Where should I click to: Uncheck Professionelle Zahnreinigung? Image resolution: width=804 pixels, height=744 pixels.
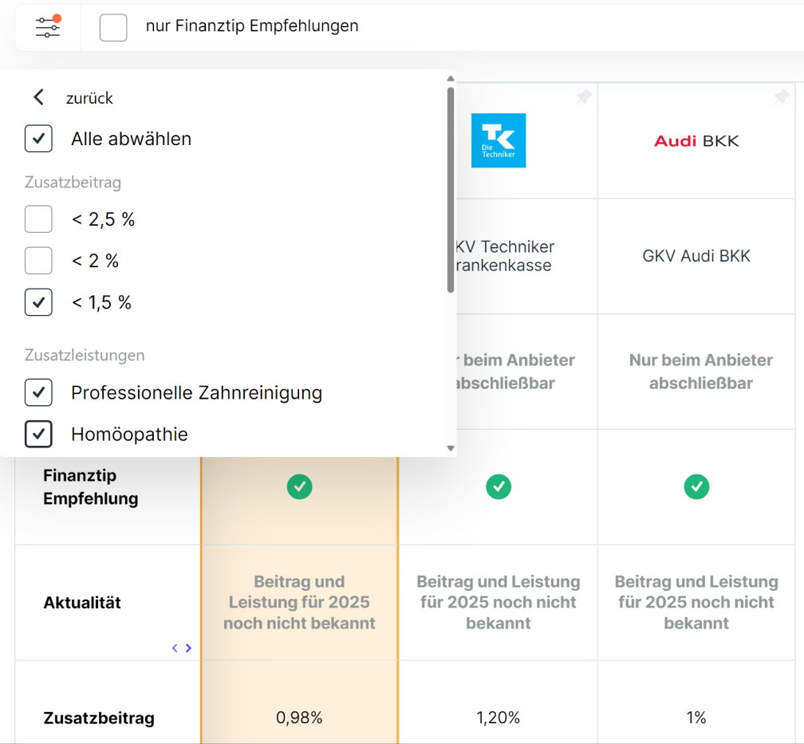pyautogui.click(x=38, y=392)
